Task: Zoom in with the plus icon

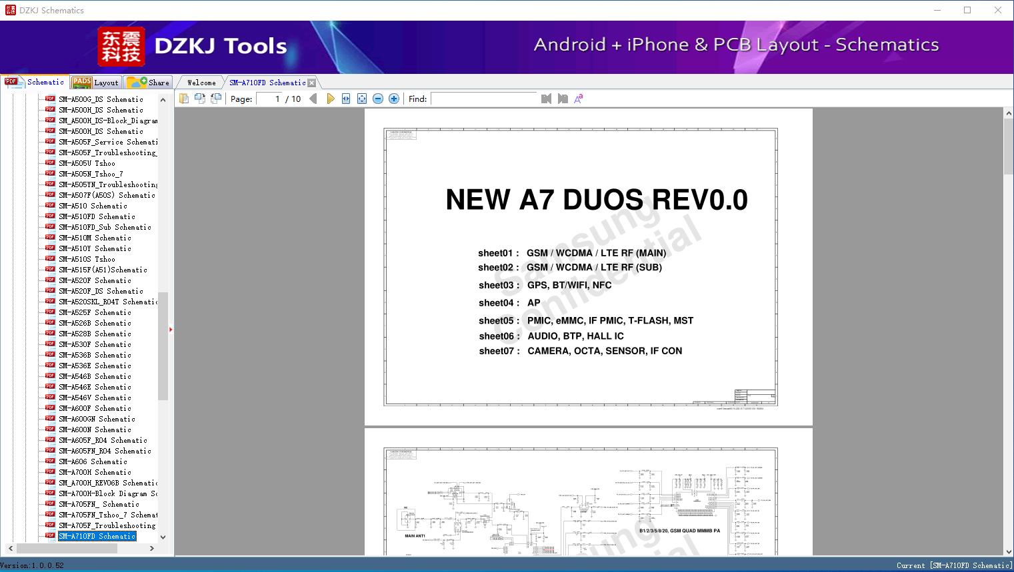Action: (394, 99)
